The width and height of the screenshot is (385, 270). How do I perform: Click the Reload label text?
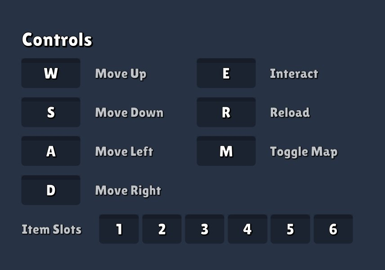point(290,112)
